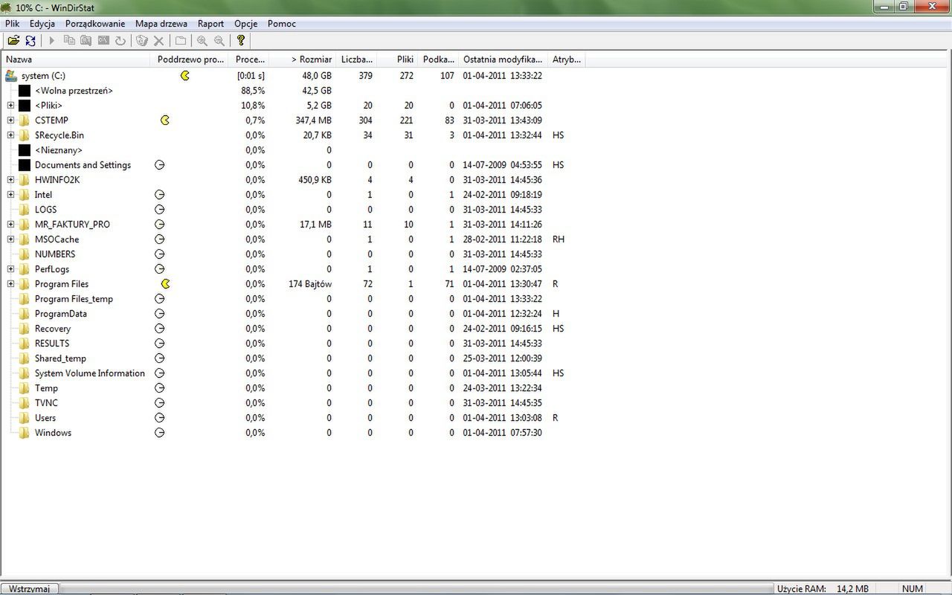
Task: Expand the CSTEMP folder node
Action: click(11, 120)
